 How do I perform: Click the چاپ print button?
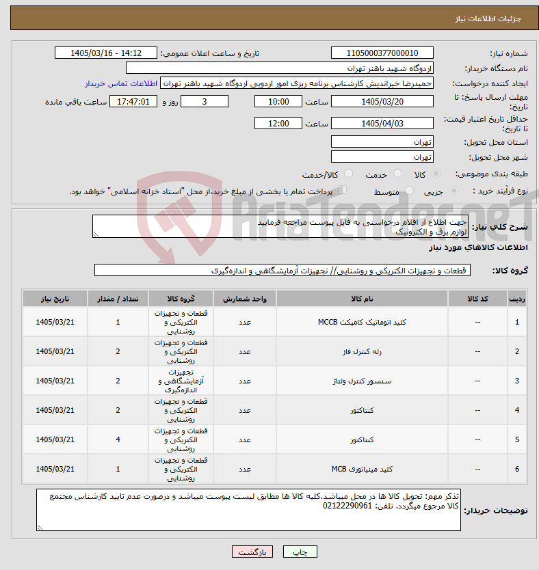300,552
